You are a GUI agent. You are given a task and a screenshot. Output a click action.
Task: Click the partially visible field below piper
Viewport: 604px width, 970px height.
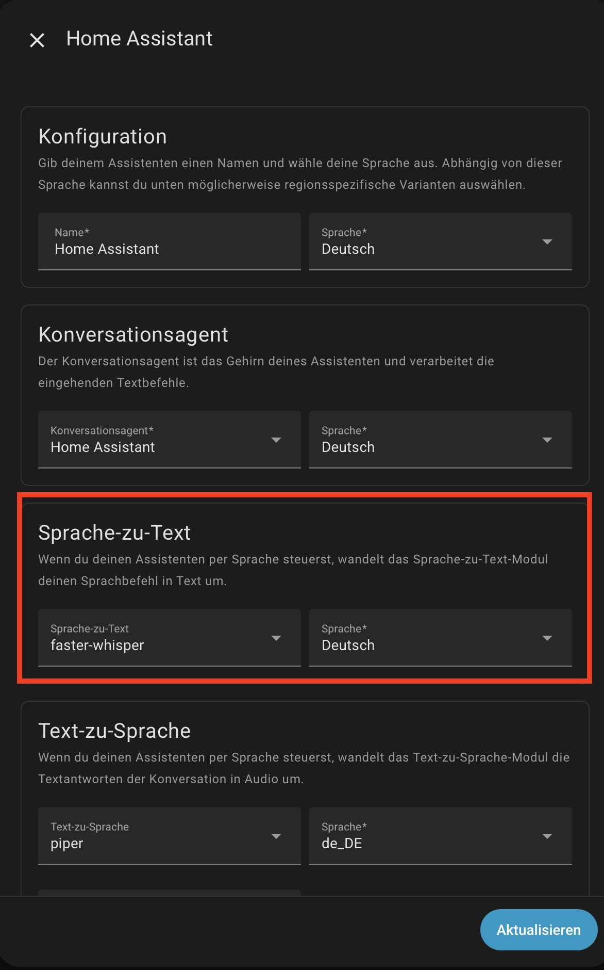coord(170,893)
